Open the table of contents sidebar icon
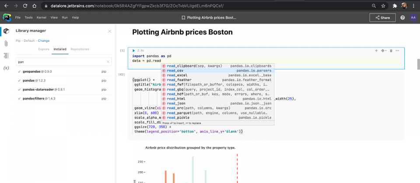Image resolution: width=420 pixels, height=183 pixels. coord(6,55)
